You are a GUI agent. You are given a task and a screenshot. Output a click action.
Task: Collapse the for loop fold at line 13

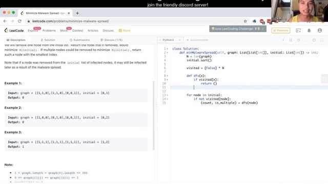tap(168, 95)
